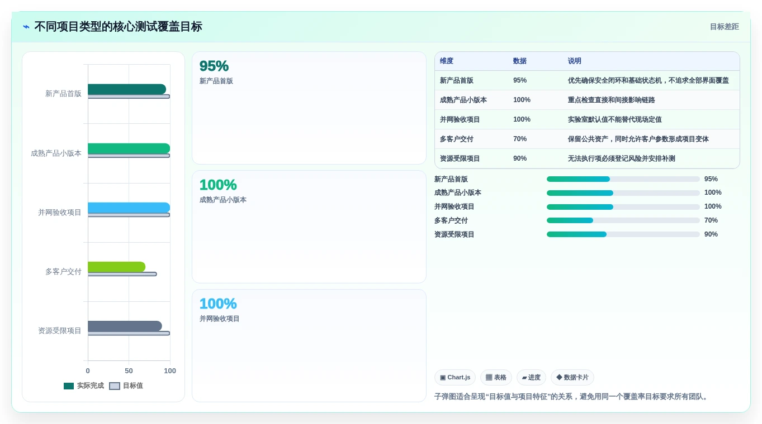Click the 资源受限项目 chart axis label
The image size is (762, 424).
(x=60, y=331)
